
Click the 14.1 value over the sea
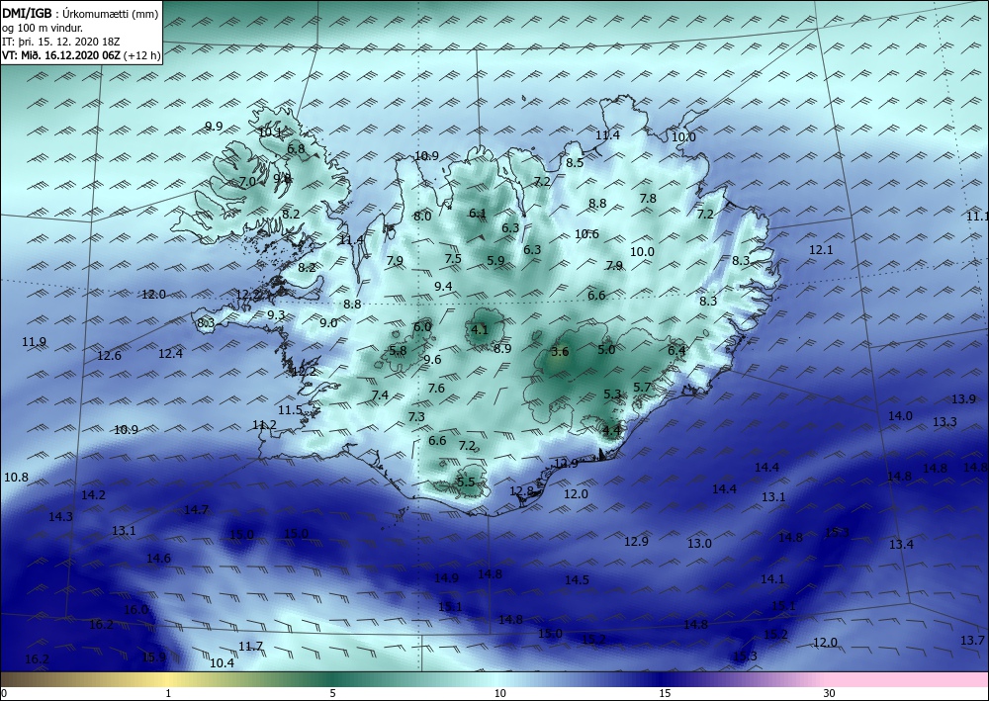point(772,578)
